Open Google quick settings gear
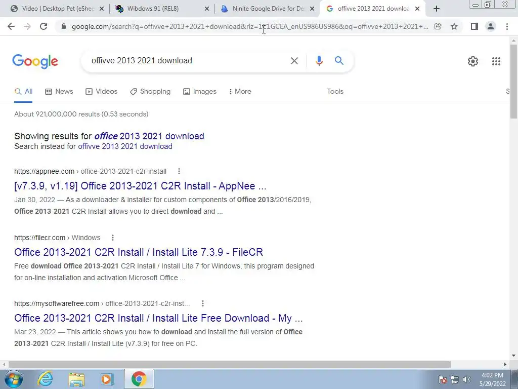Image resolution: width=518 pixels, height=389 pixels. click(473, 61)
